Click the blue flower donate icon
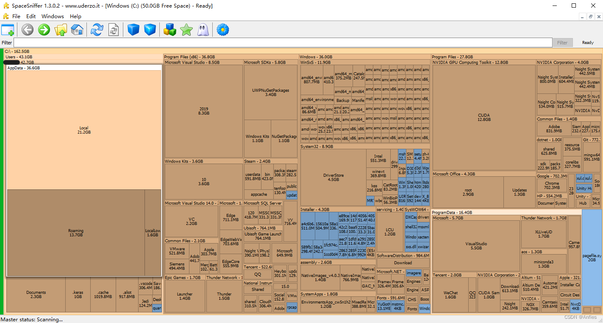The width and height of the screenshot is (603, 323). coord(223,30)
